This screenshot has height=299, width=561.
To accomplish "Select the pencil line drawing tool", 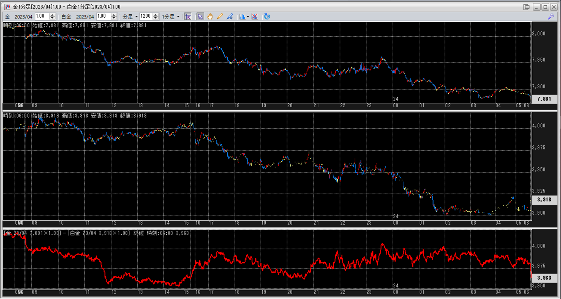I will pos(219,17).
